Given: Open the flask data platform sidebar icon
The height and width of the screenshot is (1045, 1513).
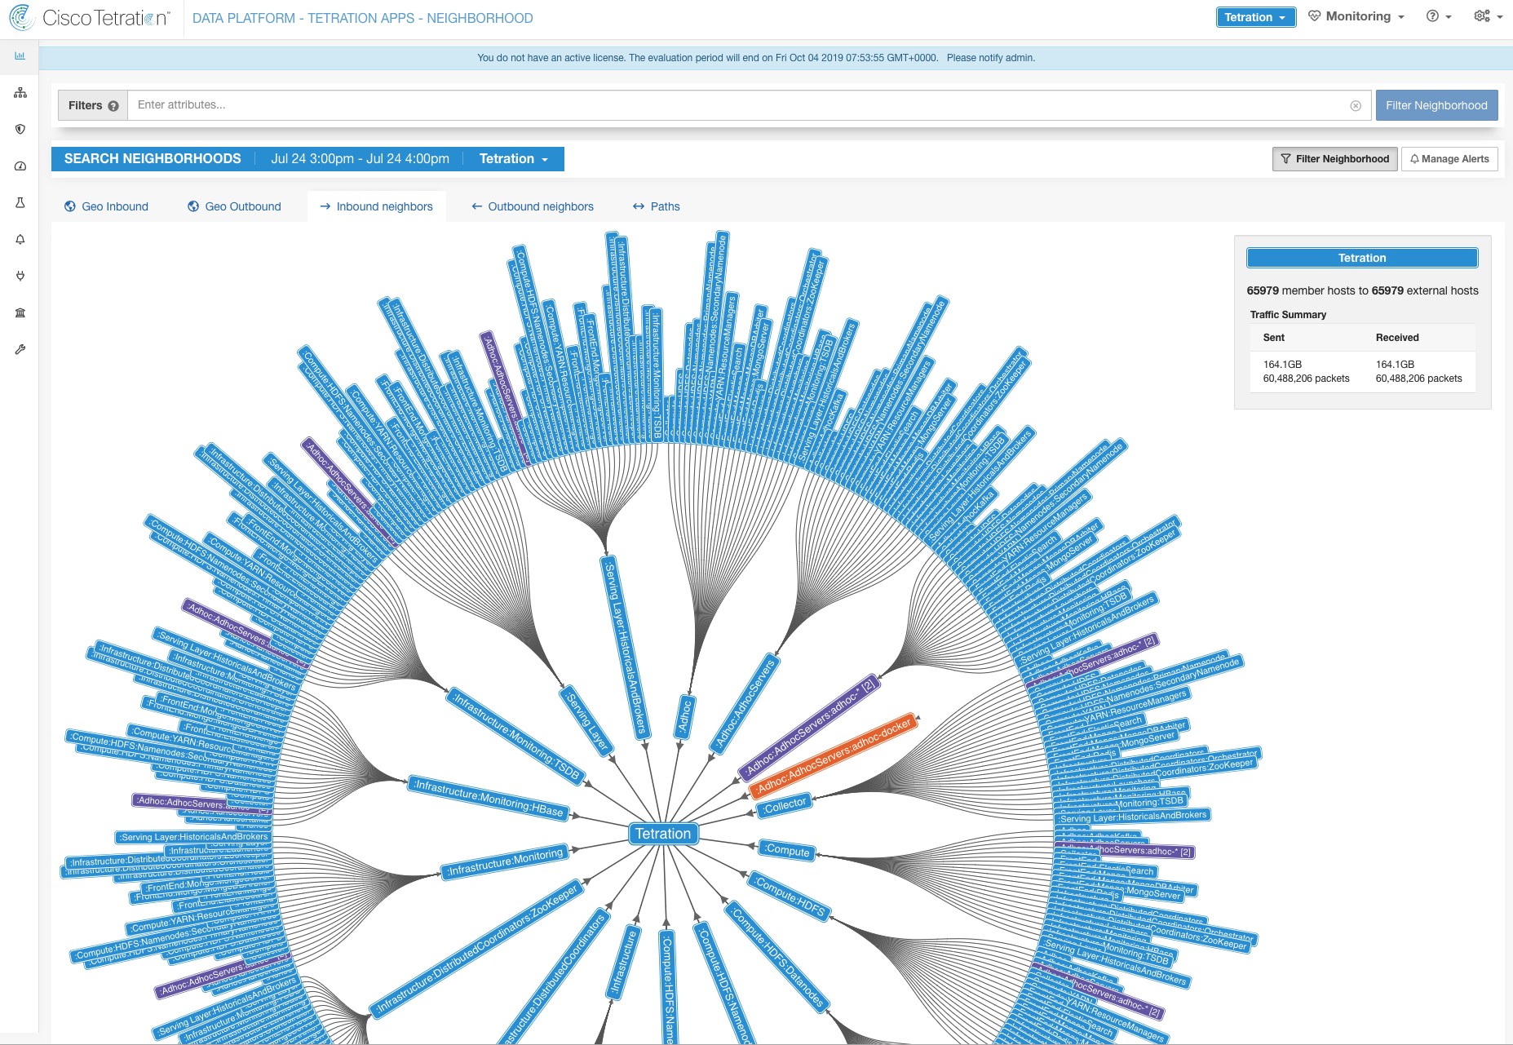Looking at the screenshot, I should (20, 202).
